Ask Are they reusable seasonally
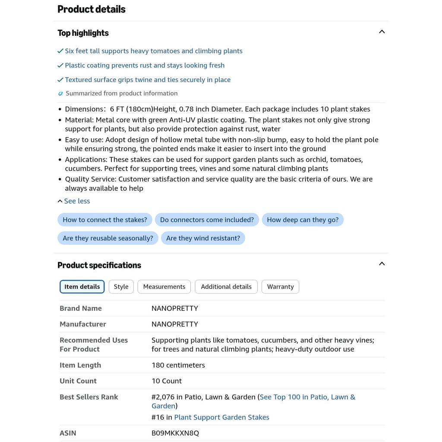The height and width of the screenshot is (442, 442). tap(108, 238)
